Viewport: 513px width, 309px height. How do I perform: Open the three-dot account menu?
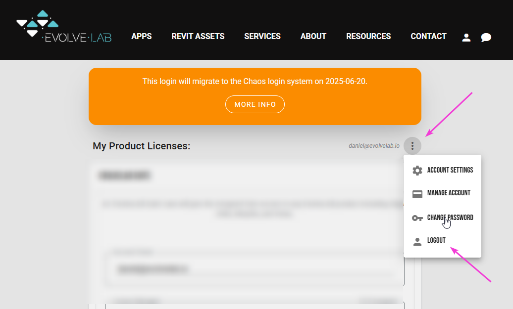coord(412,146)
